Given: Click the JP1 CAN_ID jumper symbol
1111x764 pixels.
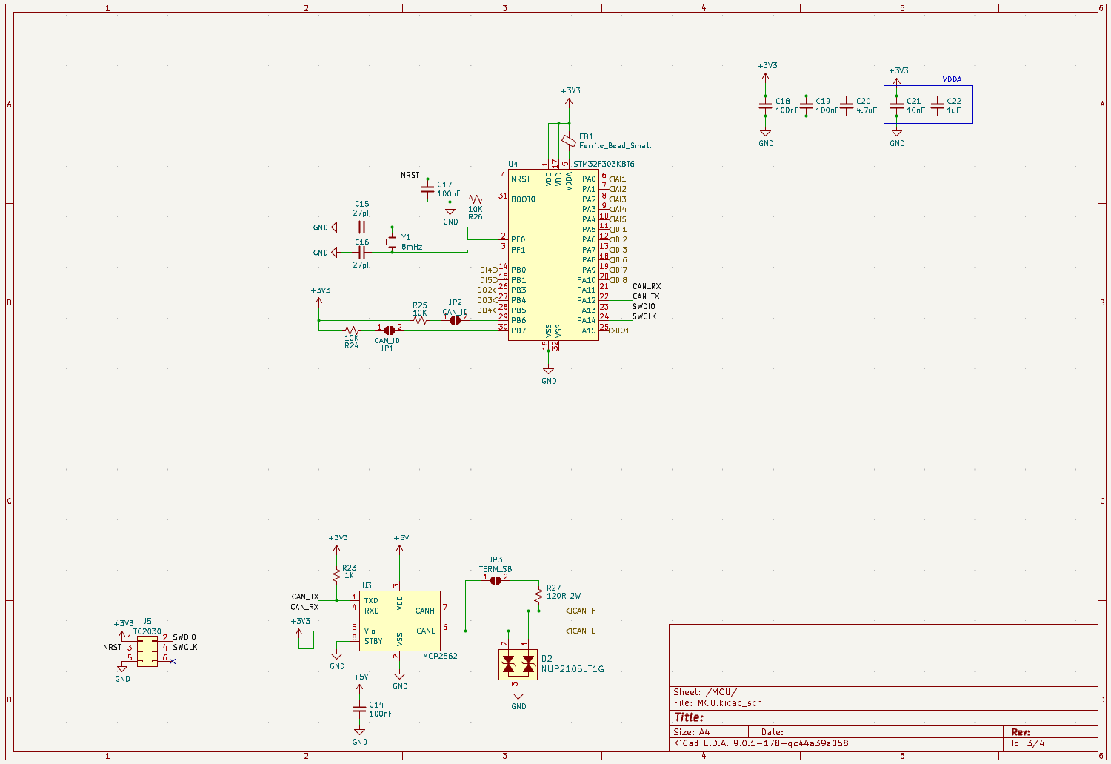Looking at the screenshot, I should coord(389,329).
